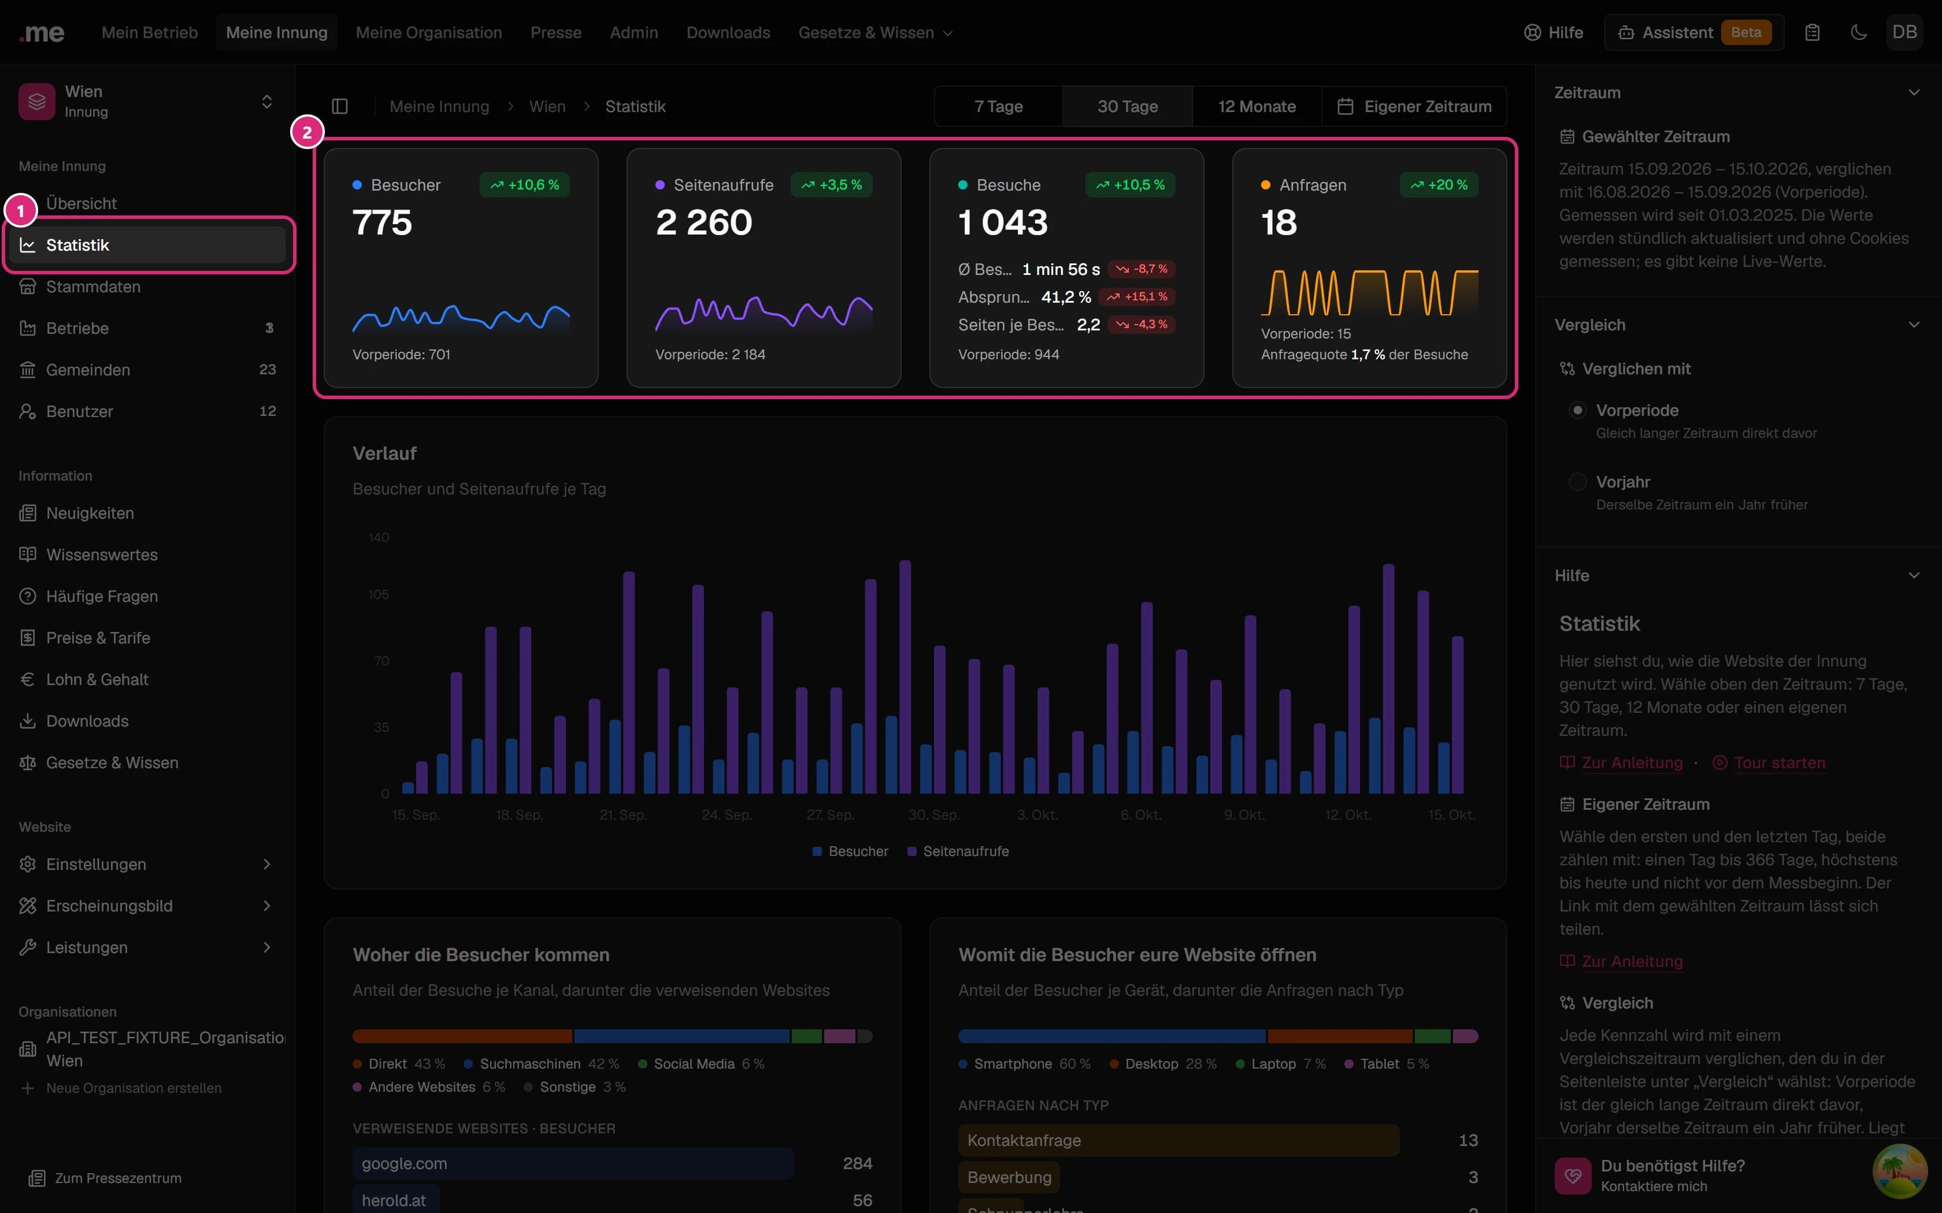Open Hilfe in the top bar

click(x=1554, y=32)
